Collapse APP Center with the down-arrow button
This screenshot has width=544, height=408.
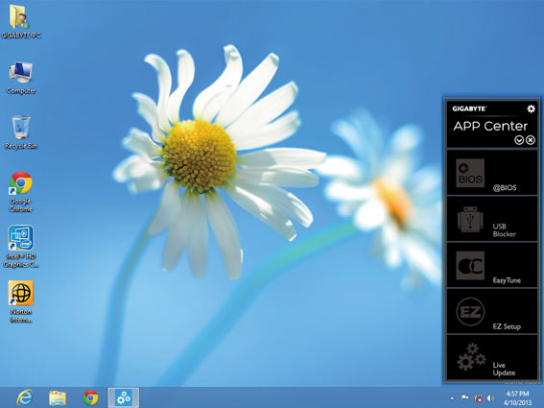point(519,140)
